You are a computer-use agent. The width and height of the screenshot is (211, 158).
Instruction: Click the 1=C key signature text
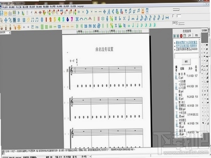[72, 61]
